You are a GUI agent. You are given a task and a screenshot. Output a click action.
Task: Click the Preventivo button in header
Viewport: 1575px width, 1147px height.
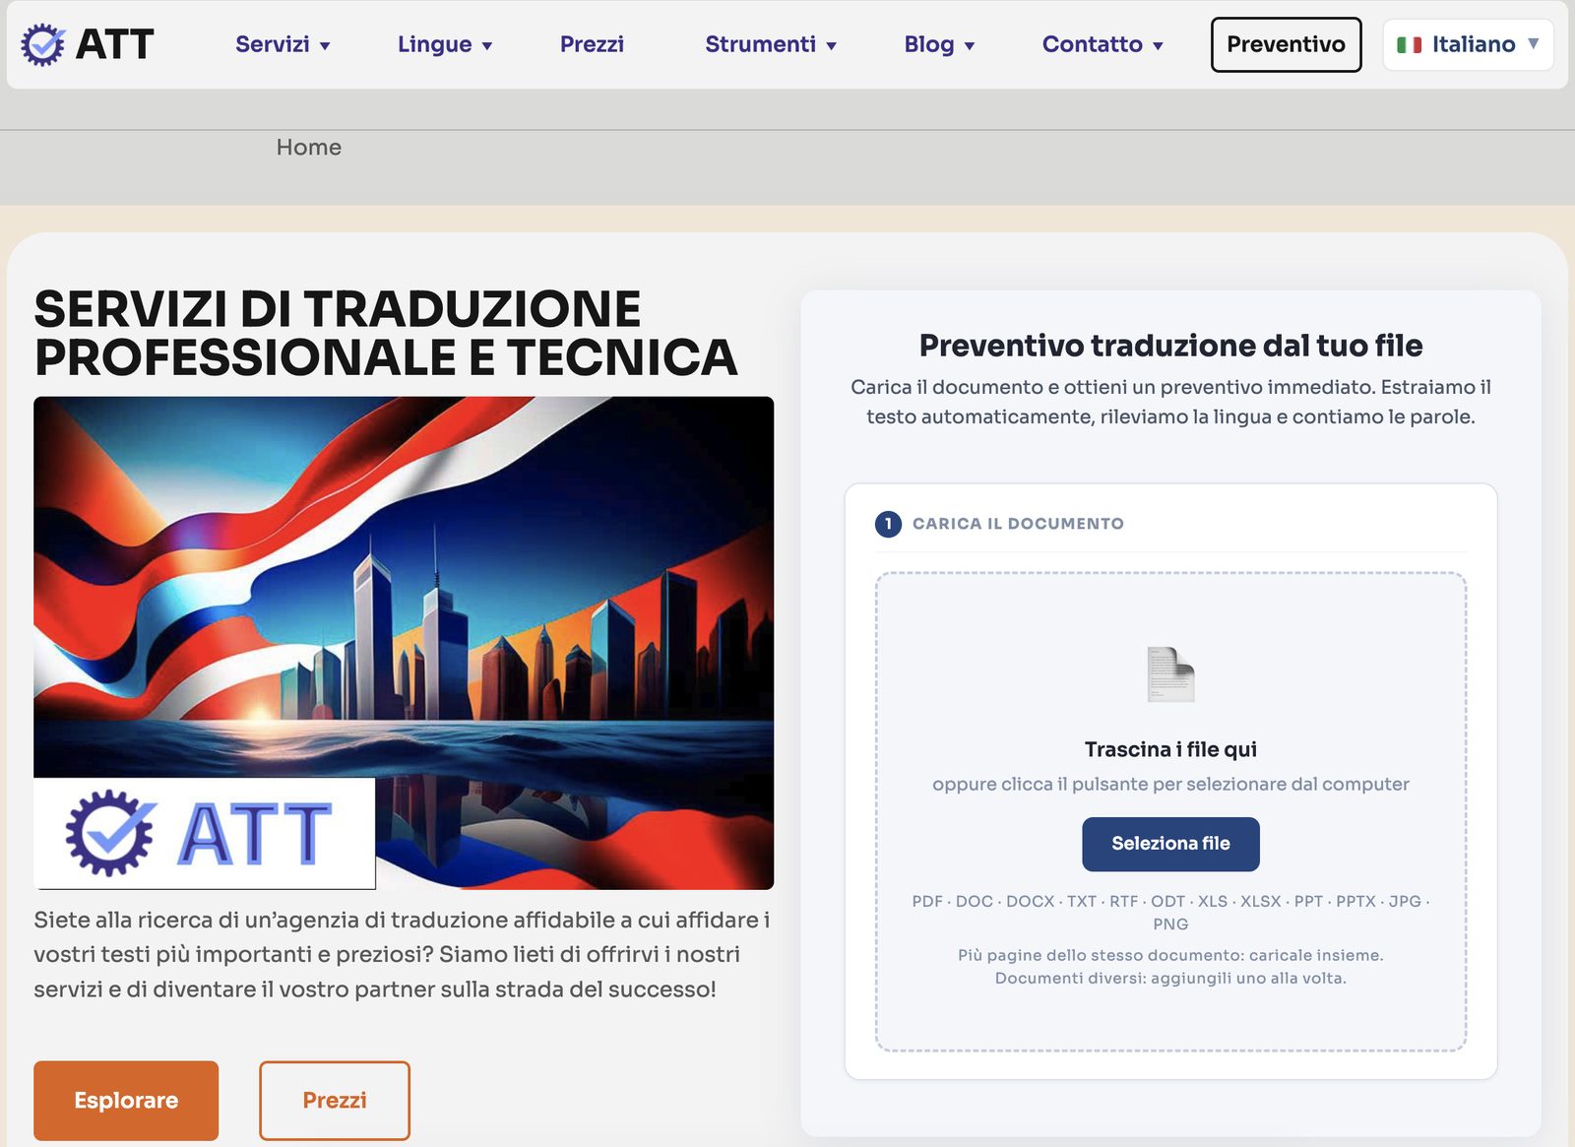[x=1286, y=44]
